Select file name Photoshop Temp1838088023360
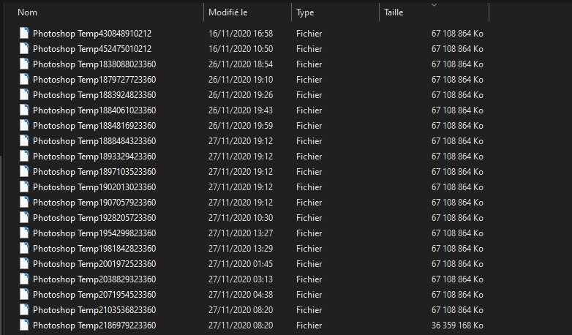 coord(94,64)
